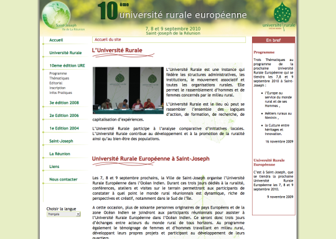Go to Inscription page

(x=57, y=88)
